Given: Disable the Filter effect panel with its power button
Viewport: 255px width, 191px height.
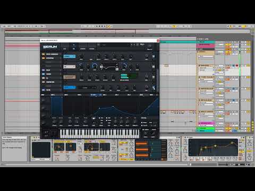Looking at the screenshot, I should pos(154,88).
